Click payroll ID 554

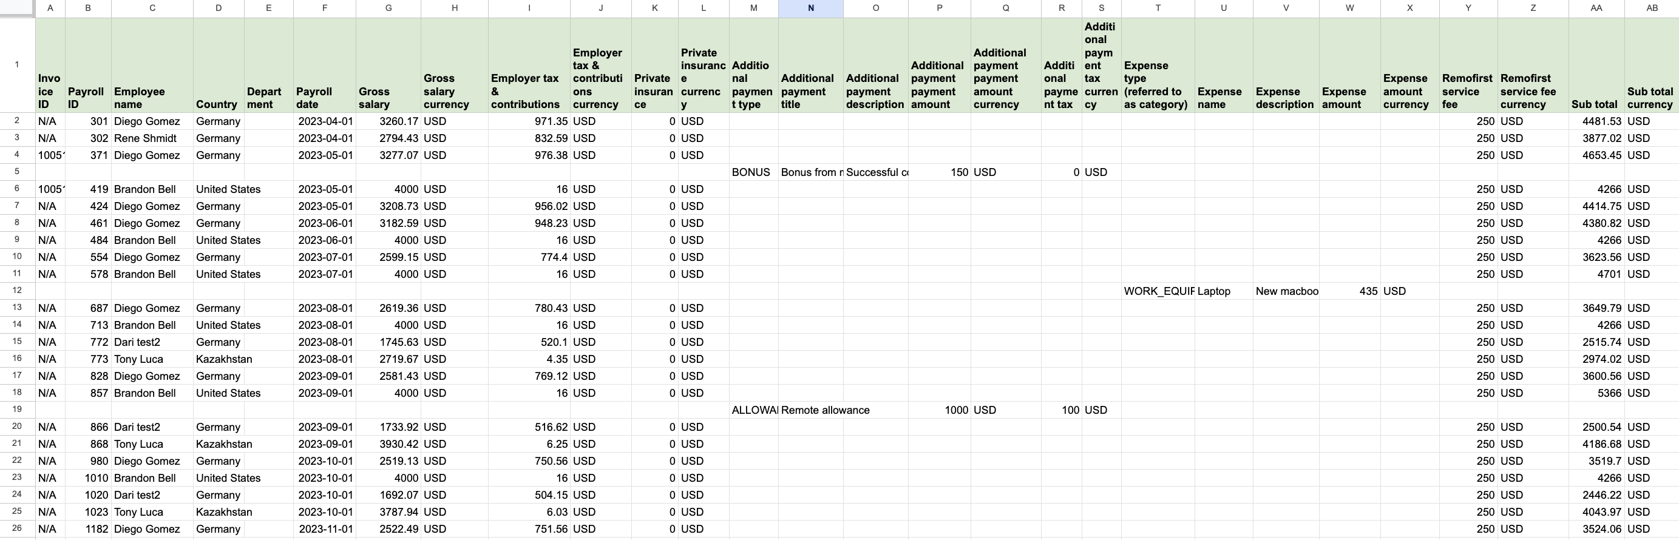(x=88, y=257)
